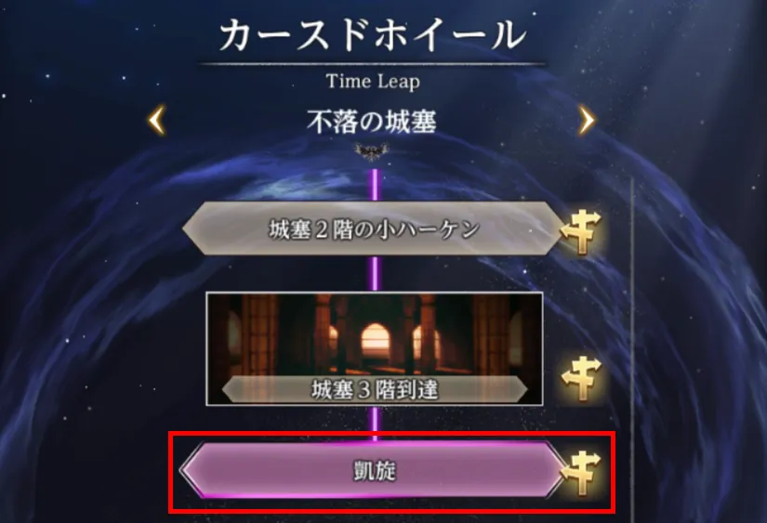Select the highlighted 凱旋 banner
Viewport: 767px width, 523px height.
point(374,470)
